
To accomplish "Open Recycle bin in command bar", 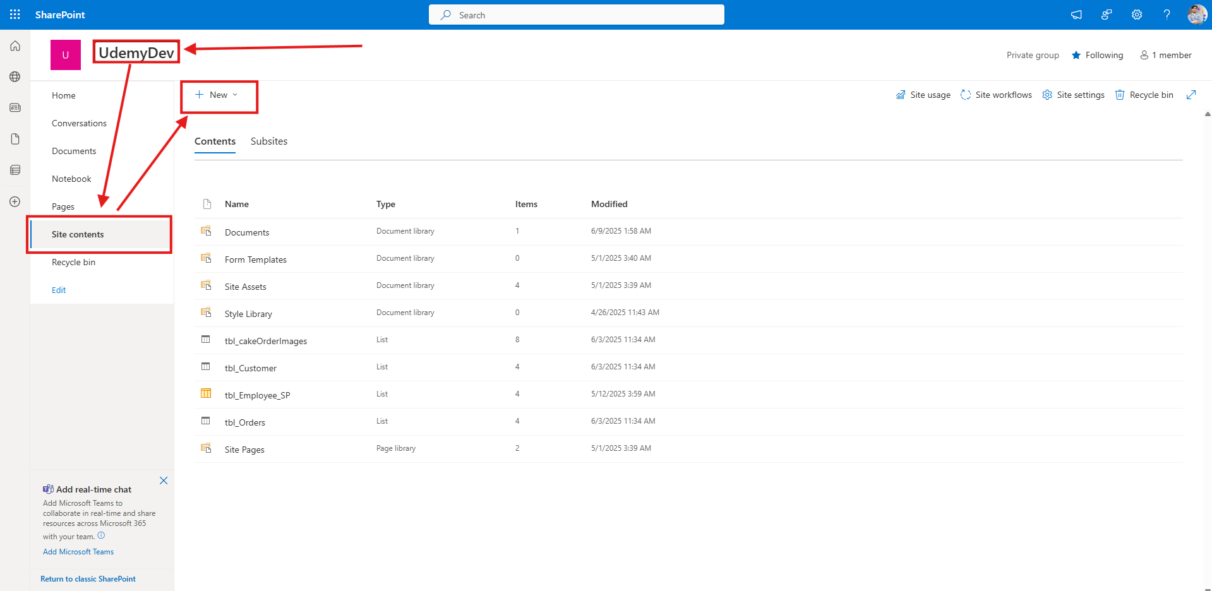I will pos(1144,95).
